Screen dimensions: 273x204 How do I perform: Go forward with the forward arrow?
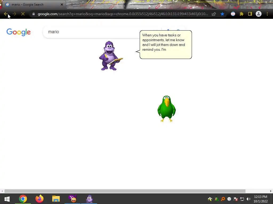coord(14,14)
